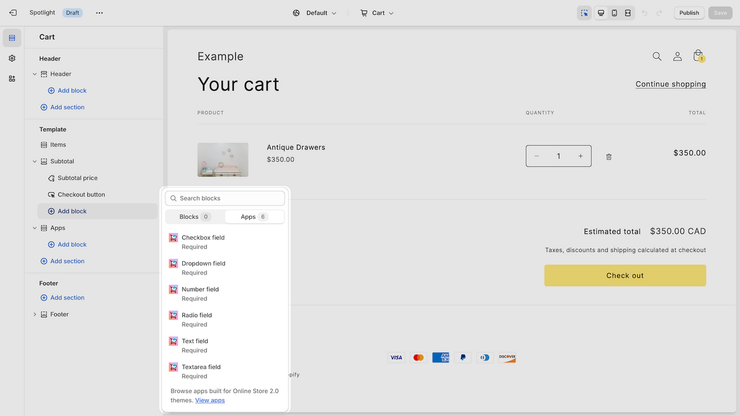The height and width of the screenshot is (416, 740).
Task: Toggle the inspector selection tool icon
Action: (x=584, y=13)
